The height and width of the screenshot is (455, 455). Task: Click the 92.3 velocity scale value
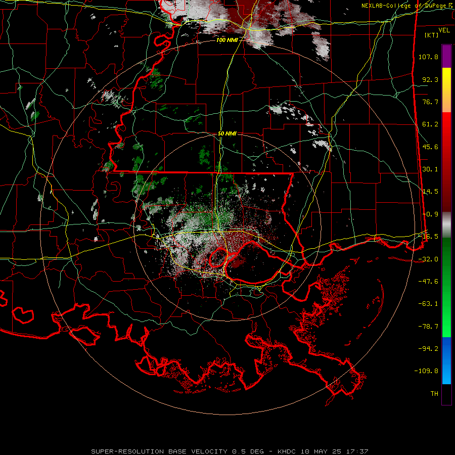click(x=430, y=79)
